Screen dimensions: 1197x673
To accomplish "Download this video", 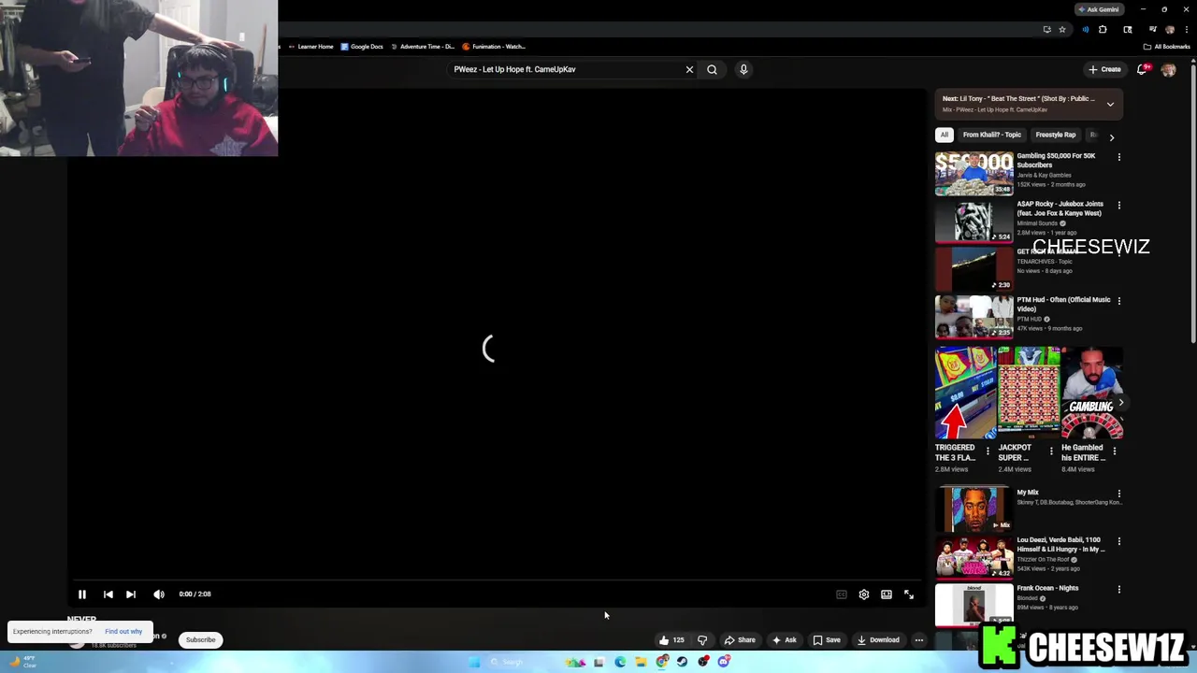I will 878,640.
